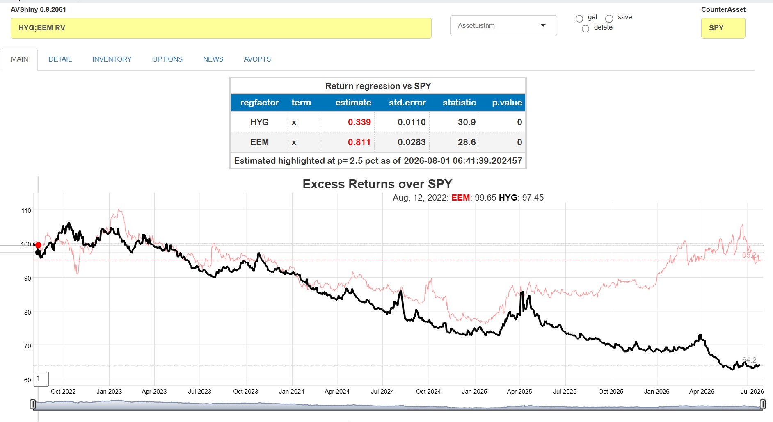The width and height of the screenshot is (773, 422).
Task: Click the Oct 2022 x-axis label
Action: pos(63,392)
